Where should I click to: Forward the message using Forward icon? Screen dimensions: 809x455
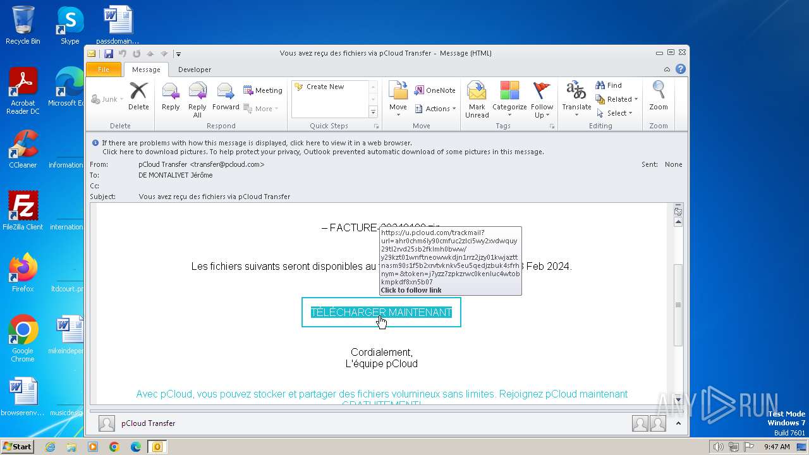[x=226, y=97]
